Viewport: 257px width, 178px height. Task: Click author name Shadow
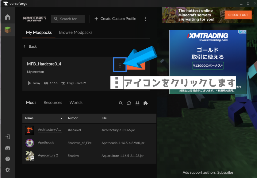(x=73, y=156)
